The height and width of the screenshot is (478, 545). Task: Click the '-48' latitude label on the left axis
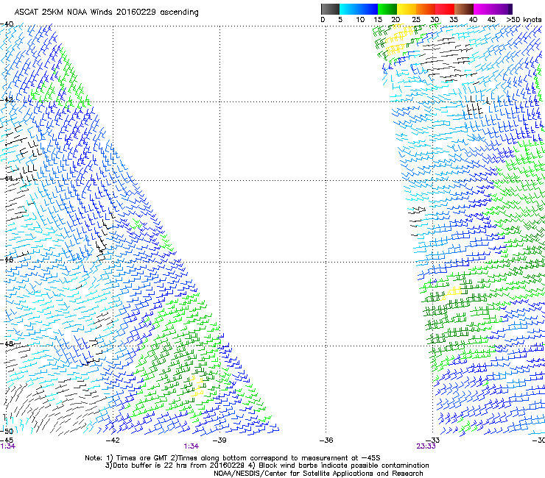coord(7,343)
